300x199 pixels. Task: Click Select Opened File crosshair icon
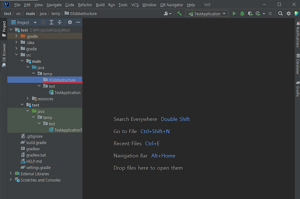[x=43, y=22]
